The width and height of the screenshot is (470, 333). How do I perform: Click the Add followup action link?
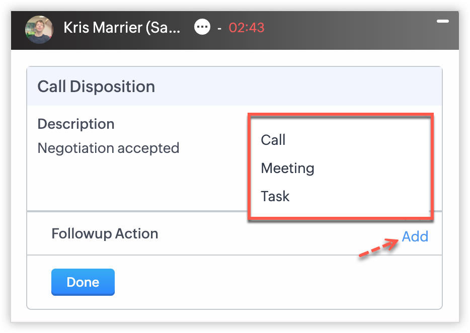point(415,236)
